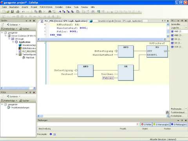Select the TorOben input label
This screenshot has height=141, width=188.
pyautogui.click(x=107, y=74)
